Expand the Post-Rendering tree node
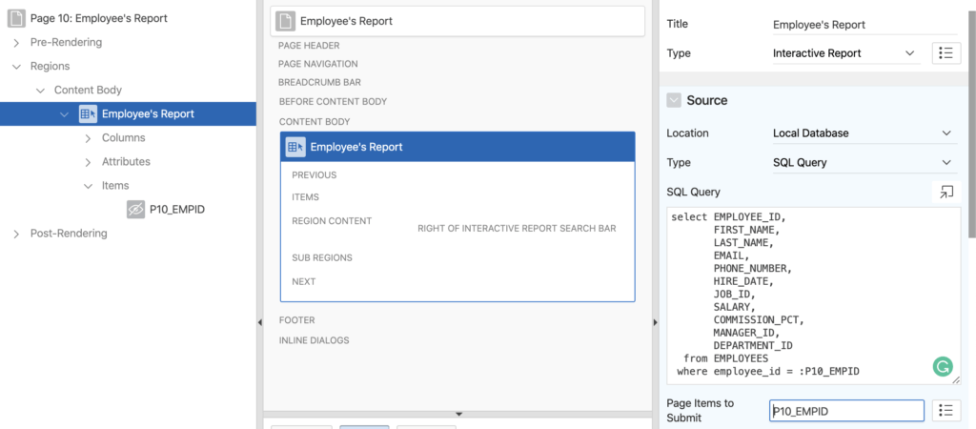The image size is (976, 429). (16, 234)
